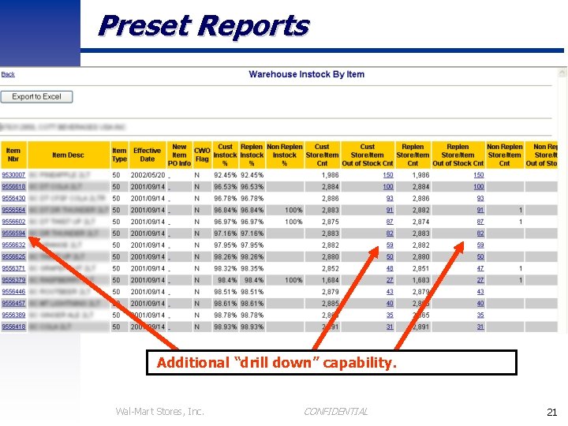This screenshot has width=568, height=426.
Task: Click the CWO Flag column header
Action: pyautogui.click(x=202, y=155)
